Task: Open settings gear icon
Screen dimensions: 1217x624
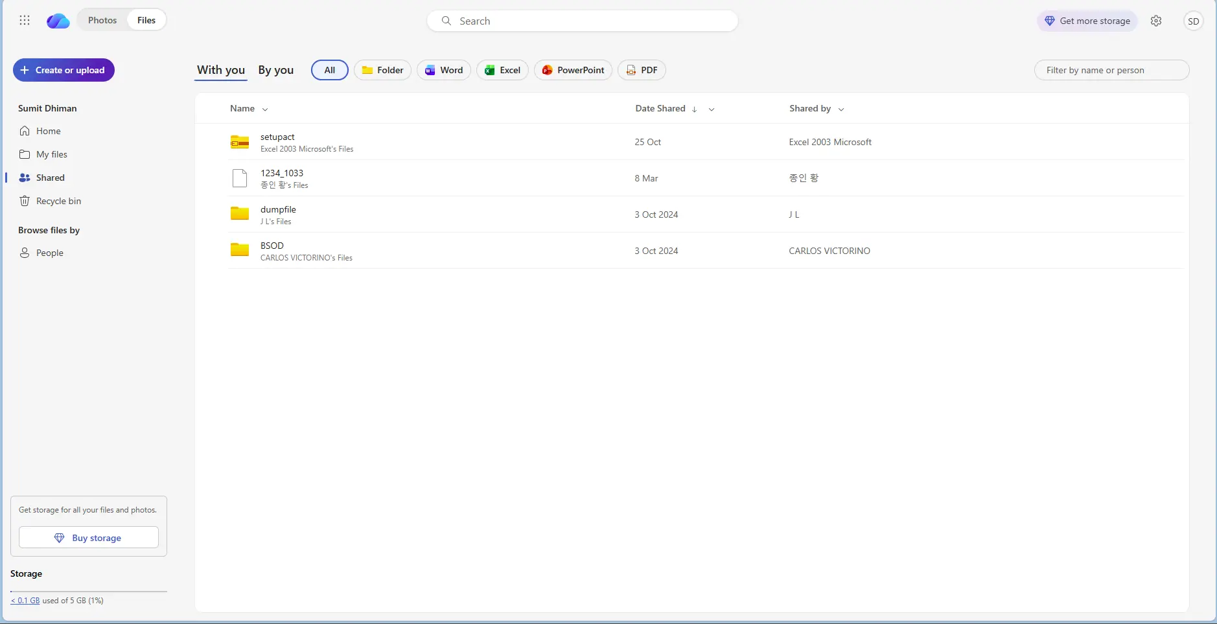Action: (x=1156, y=21)
